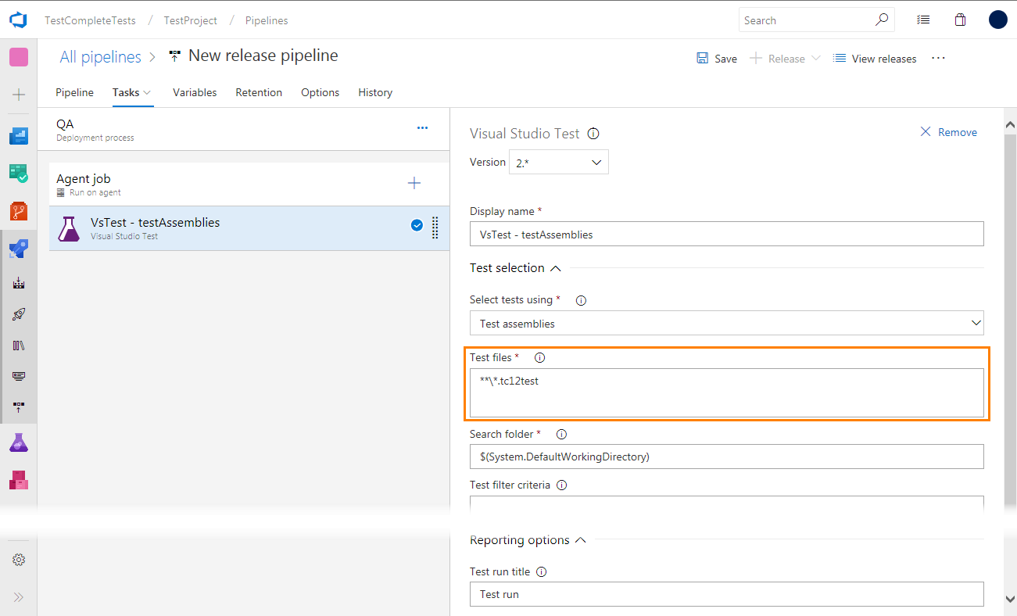Screen dimensions: 1017x616
Task: Click the release pipeline title icon
Action: point(175,56)
